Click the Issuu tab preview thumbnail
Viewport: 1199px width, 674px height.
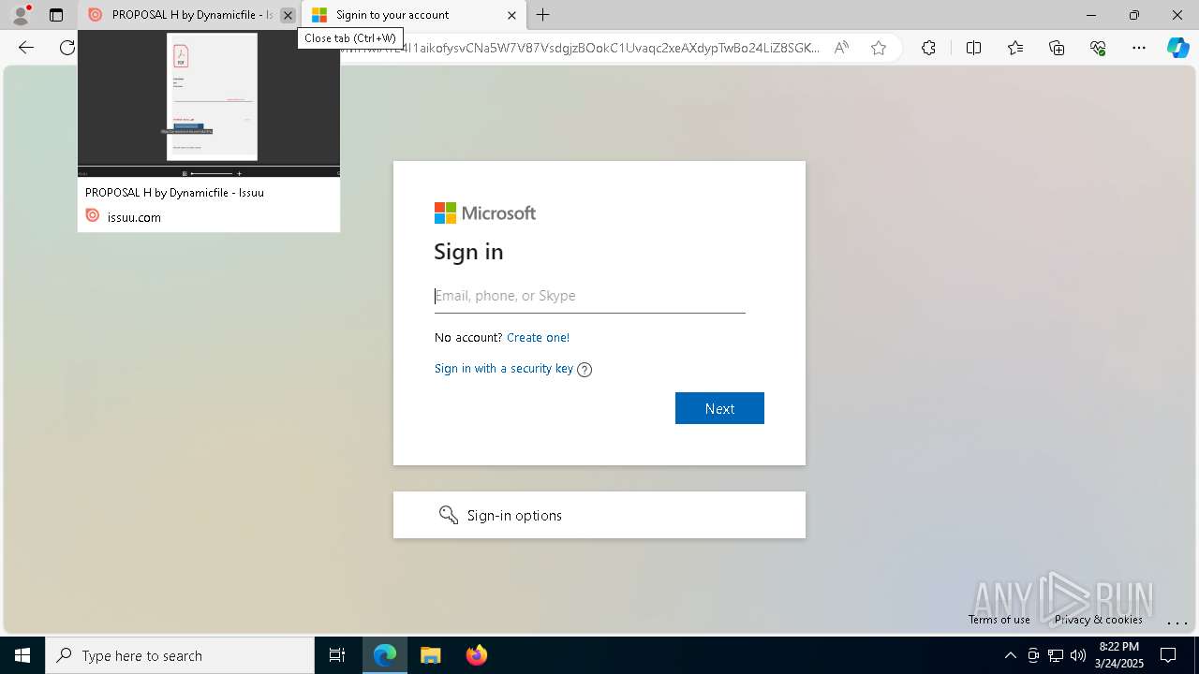(209, 104)
